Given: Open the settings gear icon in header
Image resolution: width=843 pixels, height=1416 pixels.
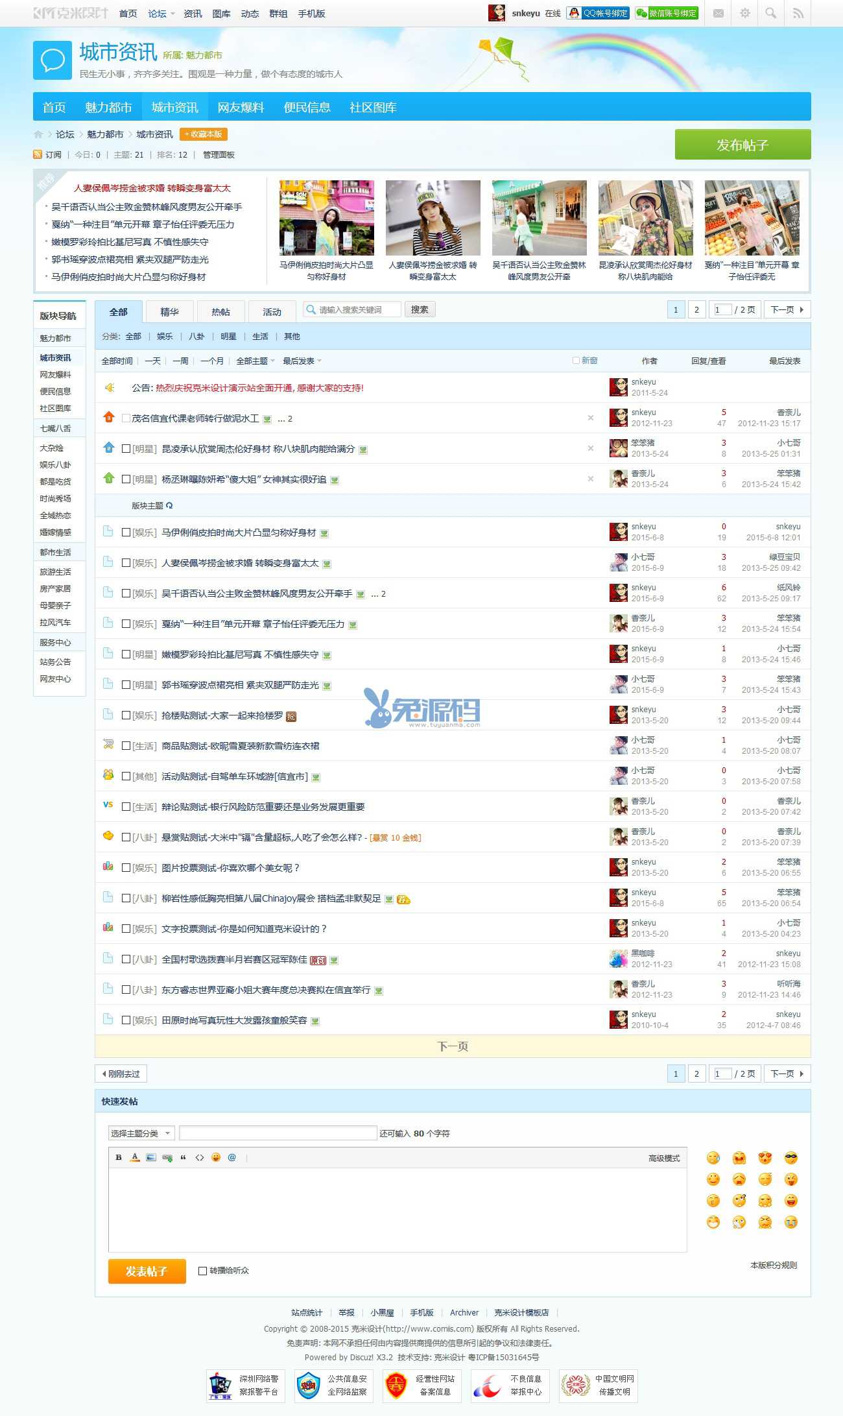Looking at the screenshot, I should click(744, 13).
